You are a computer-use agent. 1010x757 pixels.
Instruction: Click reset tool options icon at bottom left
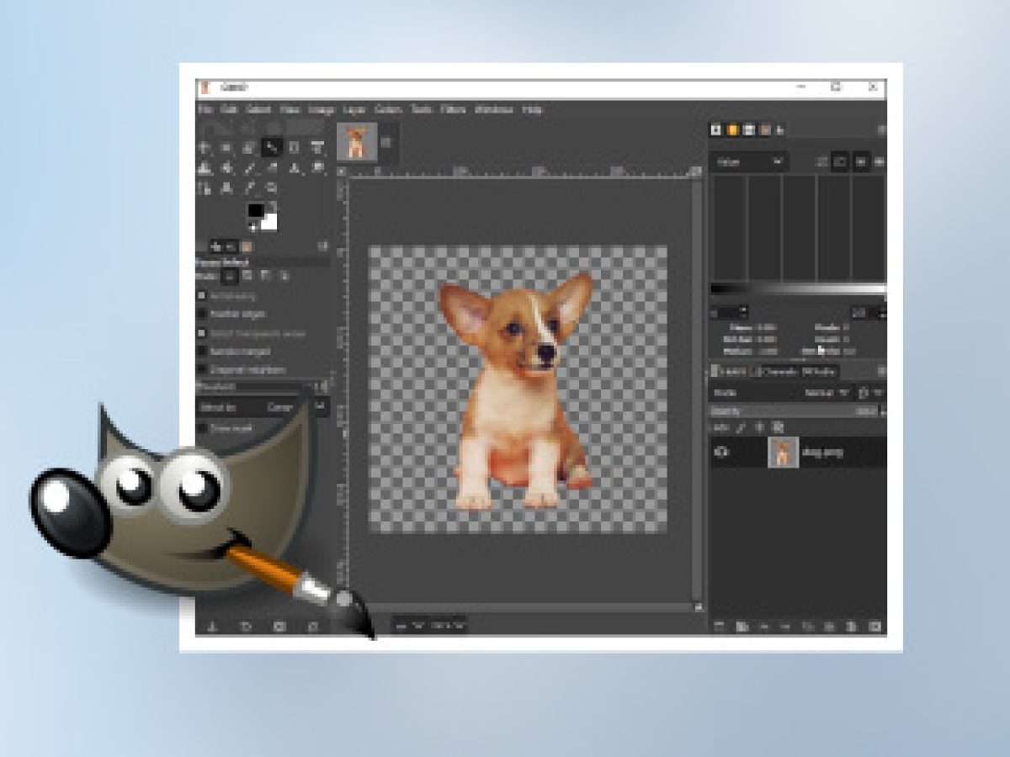pos(312,627)
